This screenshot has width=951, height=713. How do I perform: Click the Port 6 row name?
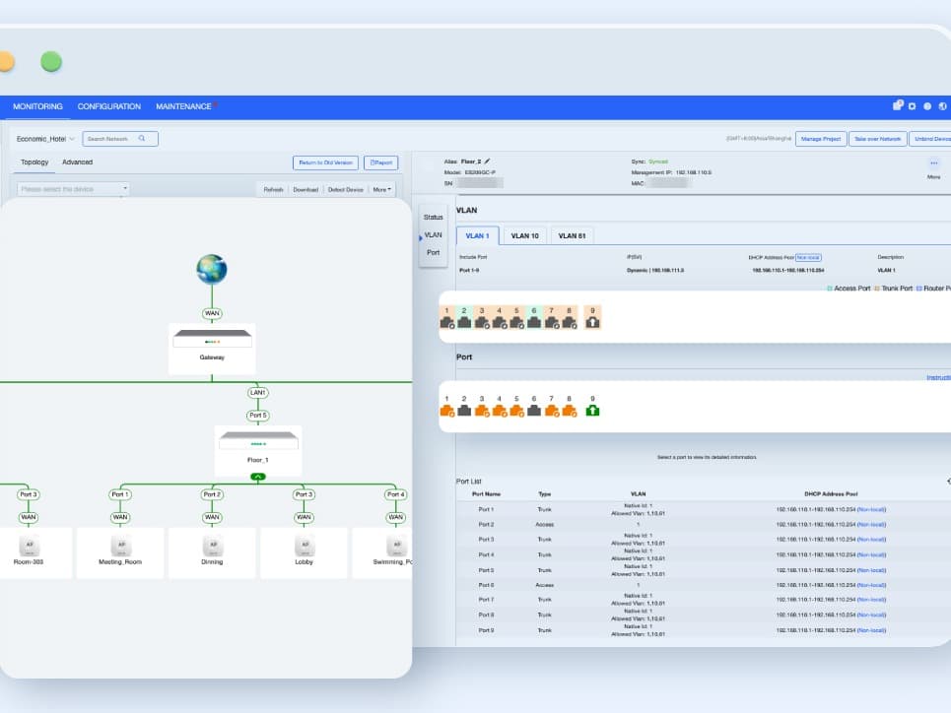pyautogui.click(x=486, y=585)
